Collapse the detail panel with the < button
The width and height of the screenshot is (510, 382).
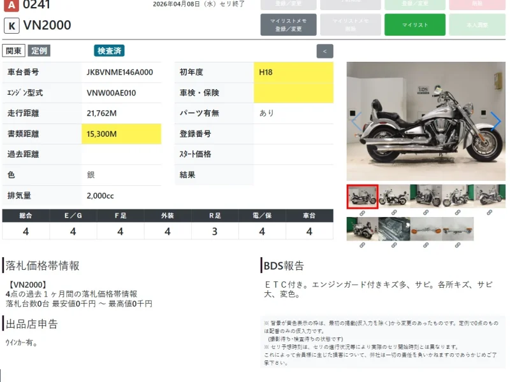[324, 52]
